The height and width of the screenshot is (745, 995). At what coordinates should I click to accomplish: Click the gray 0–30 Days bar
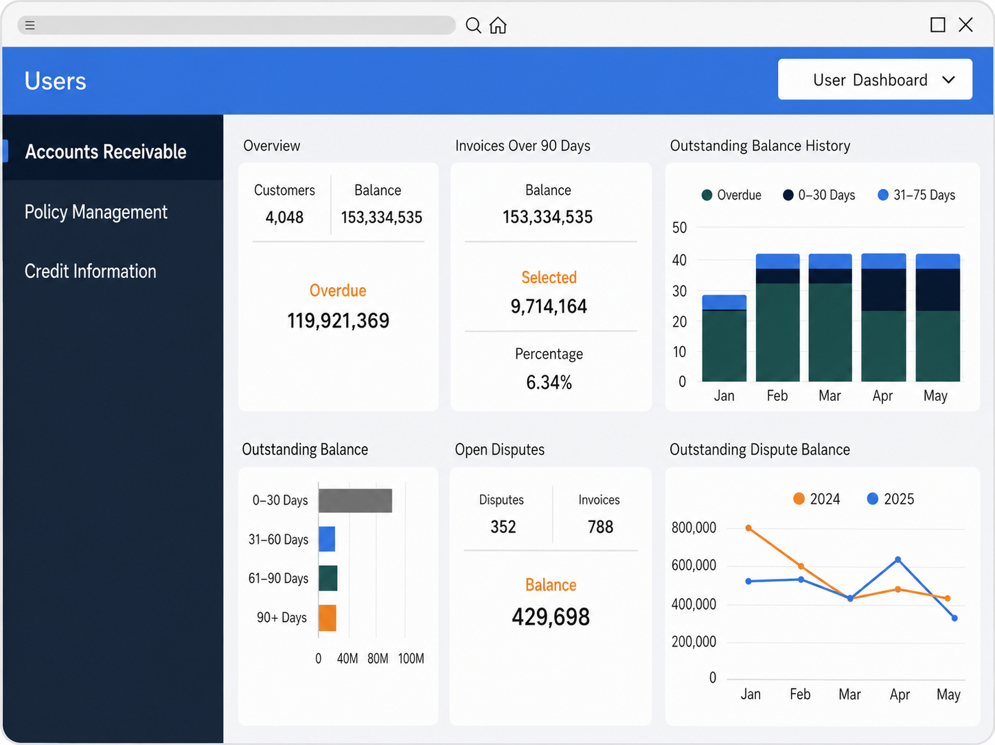(x=355, y=501)
